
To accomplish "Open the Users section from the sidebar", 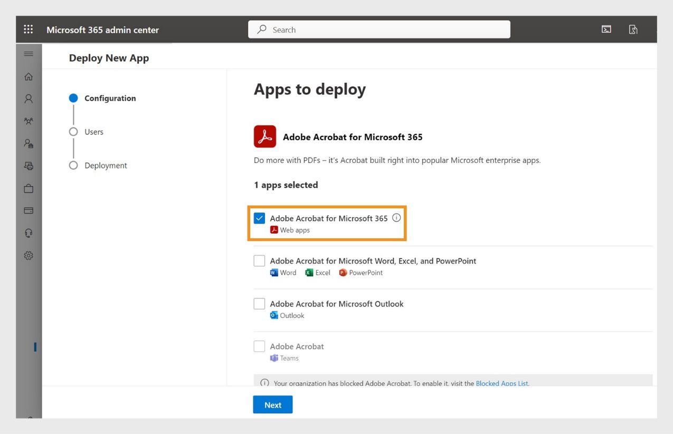I will tap(29, 99).
